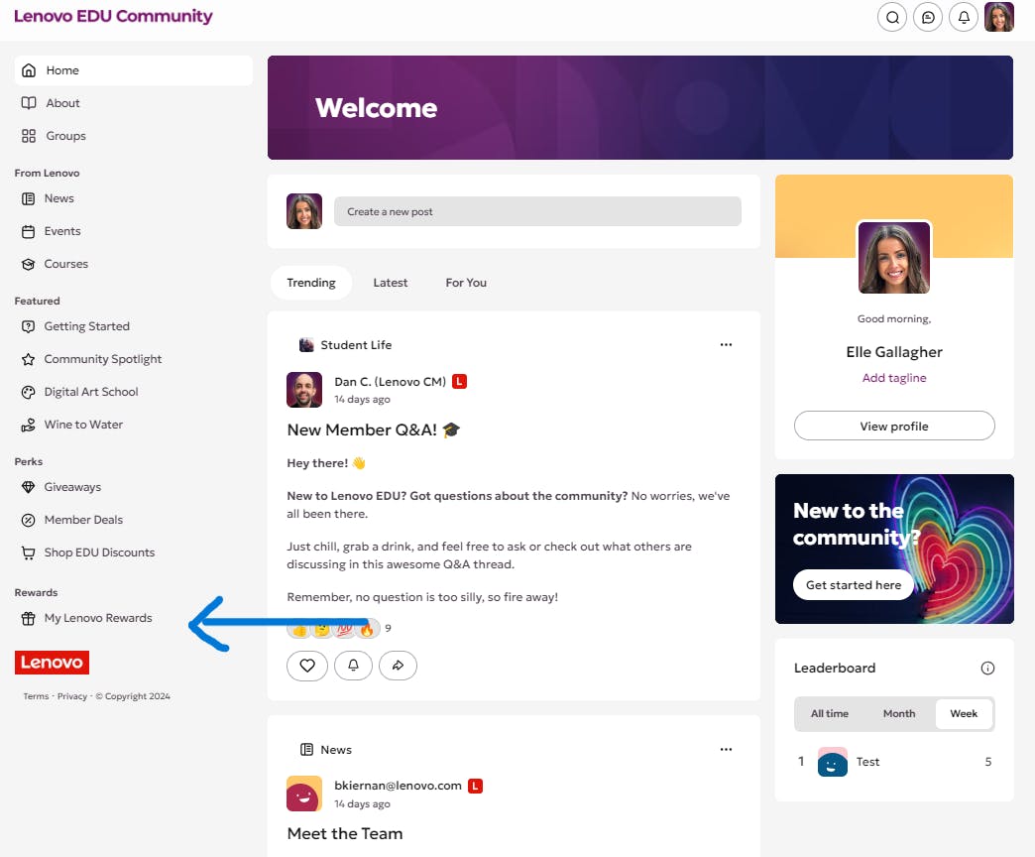Click the Giveaways diamond icon
The height and width of the screenshot is (857, 1035).
click(x=29, y=487)
